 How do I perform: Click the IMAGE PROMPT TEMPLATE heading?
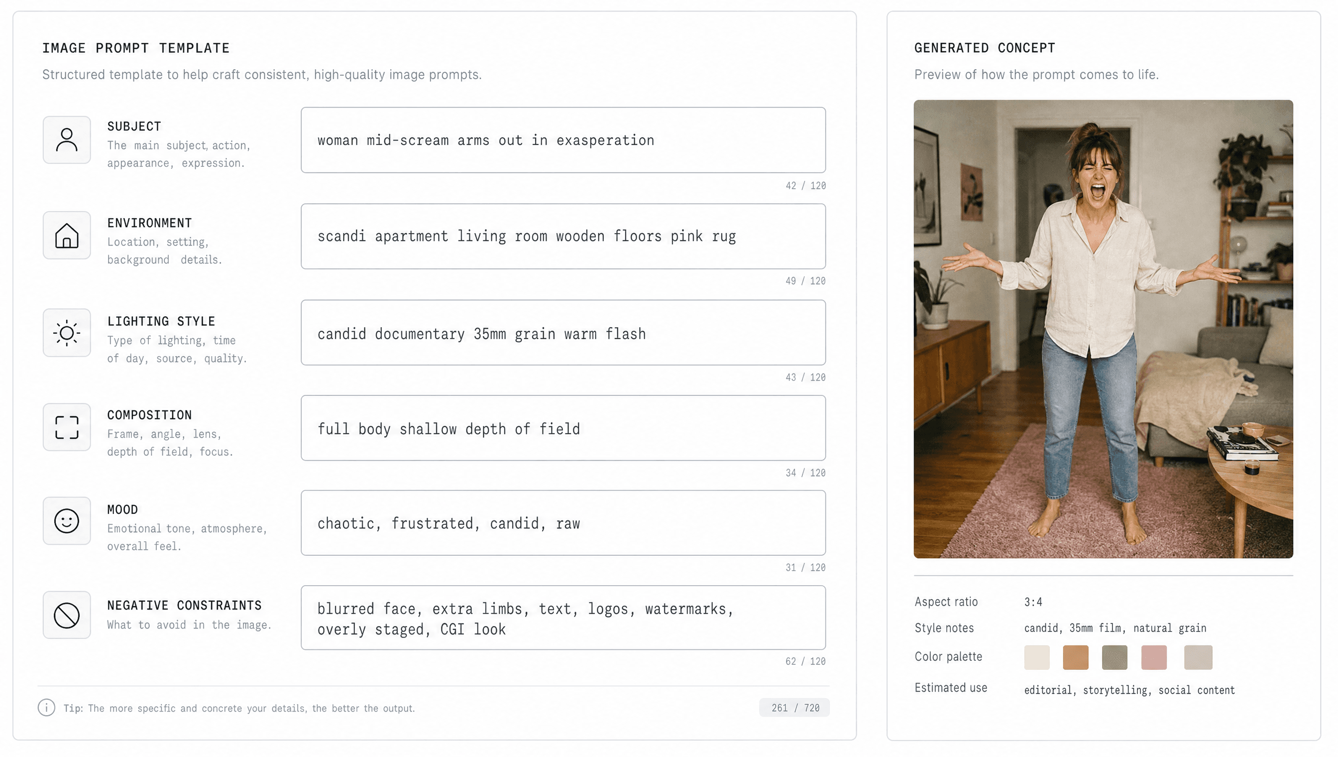[x=135, y=48]
